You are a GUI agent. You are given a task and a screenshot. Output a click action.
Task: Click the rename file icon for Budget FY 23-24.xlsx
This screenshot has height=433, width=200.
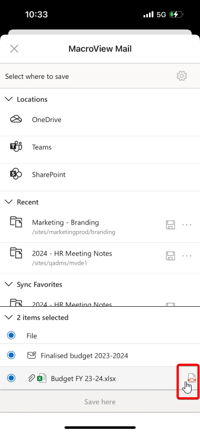tap(191, 378)
